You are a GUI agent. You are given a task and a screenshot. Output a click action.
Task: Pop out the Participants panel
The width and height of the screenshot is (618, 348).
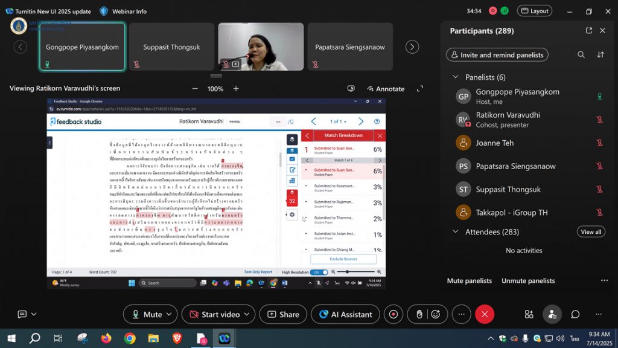tap(588, 31)
